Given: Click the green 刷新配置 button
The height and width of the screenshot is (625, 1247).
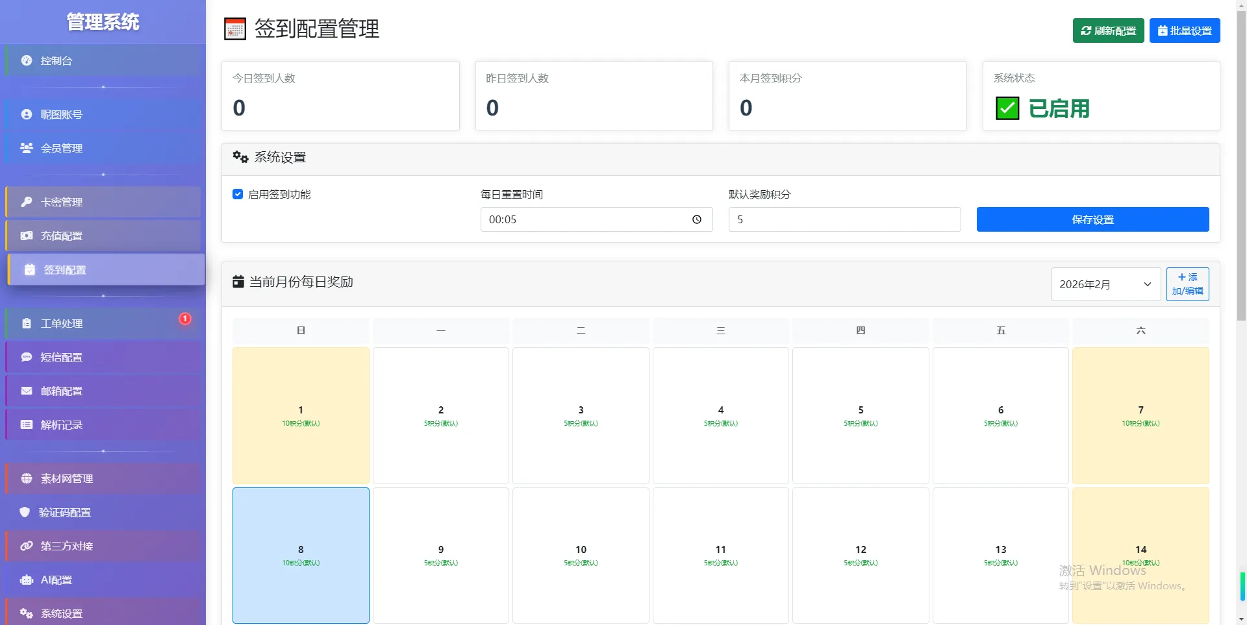Looking at the screenshot, I should tap(1108, 31).
